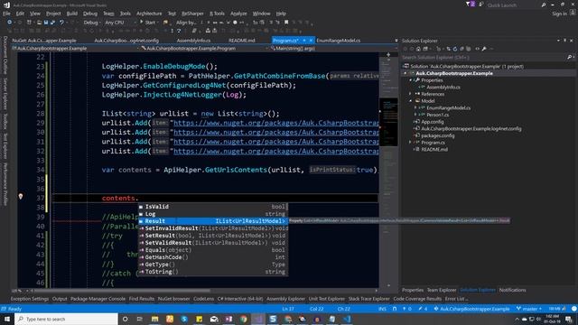Image resolution: width=578 pixels, height=325 pixels.
Task: Open the Package Manager Console tab
Action: [x=98, y=299]
